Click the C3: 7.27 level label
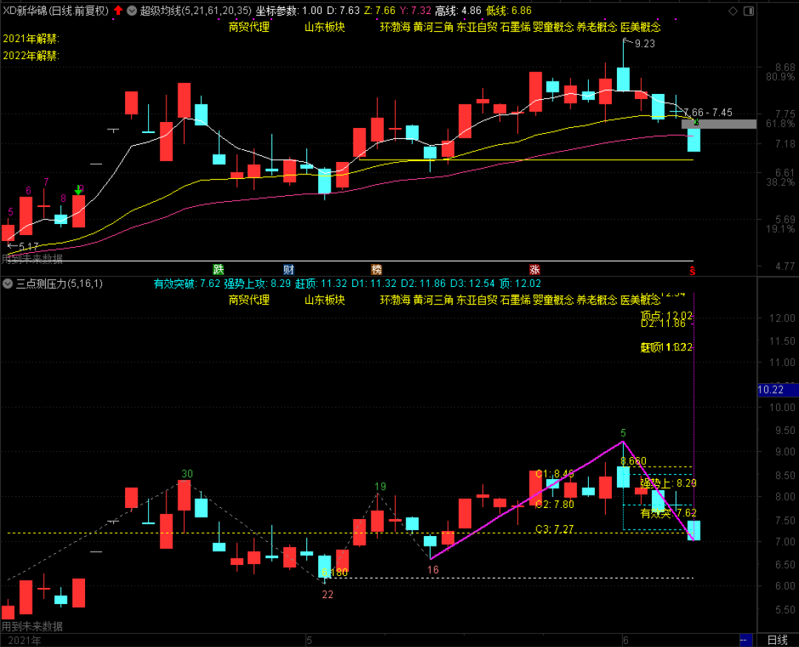Screen dimensions: 799x647 [554, 529]
